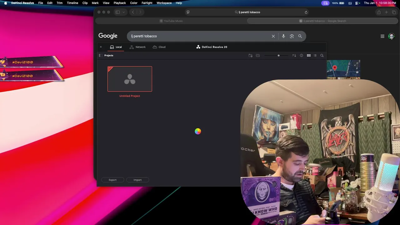This screenshot has width=400, height=225.
Task: Open the Workspace menu
Action: [164, 3]
